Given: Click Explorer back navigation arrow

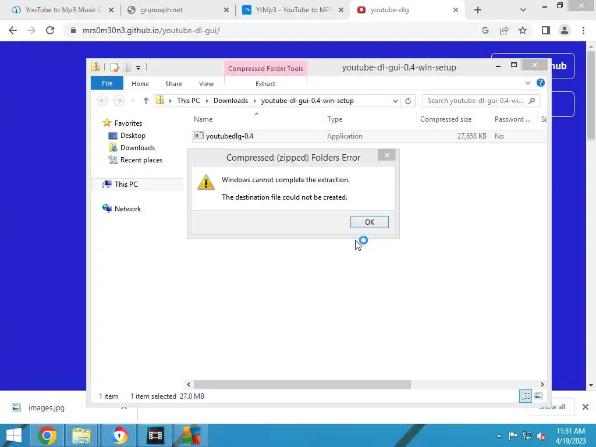Looking at the screenshot, I should 102,101.
